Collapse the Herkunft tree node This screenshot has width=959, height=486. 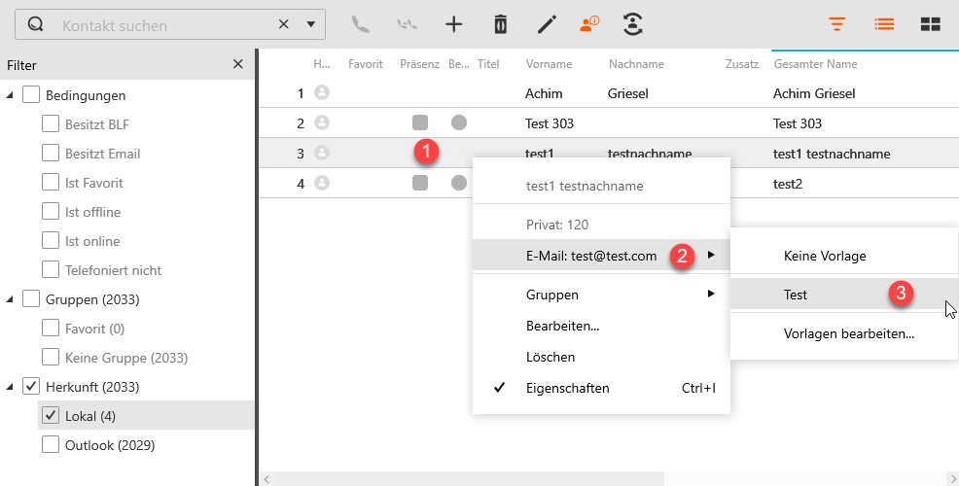click(10, 387)
